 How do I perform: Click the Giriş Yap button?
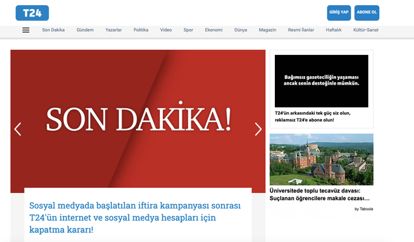[x=339, y=13]
